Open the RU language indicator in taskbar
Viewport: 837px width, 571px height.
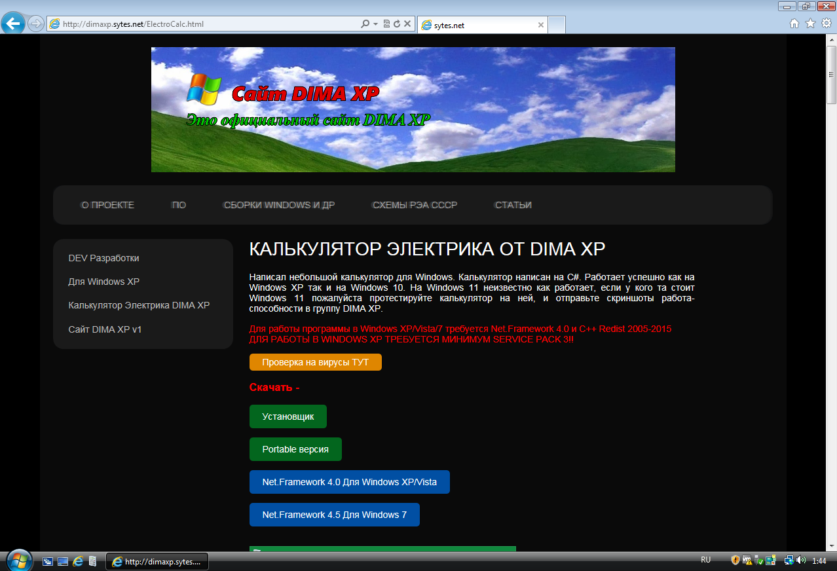pos(705,561)
